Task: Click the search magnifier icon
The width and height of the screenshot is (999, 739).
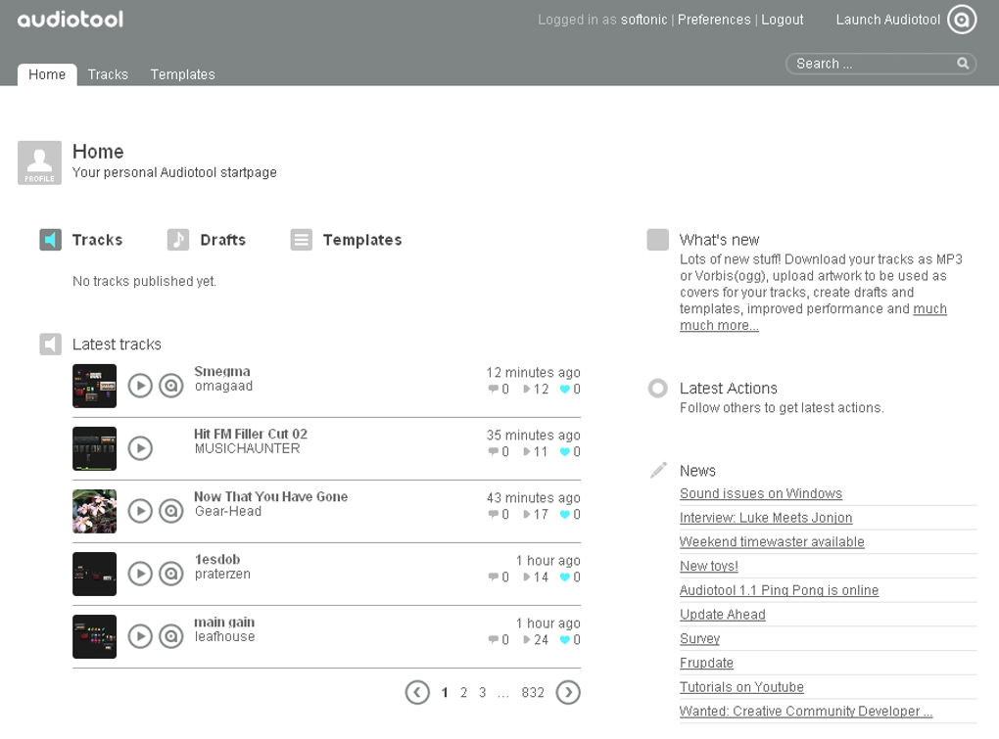Action: [x=962, y=63]
